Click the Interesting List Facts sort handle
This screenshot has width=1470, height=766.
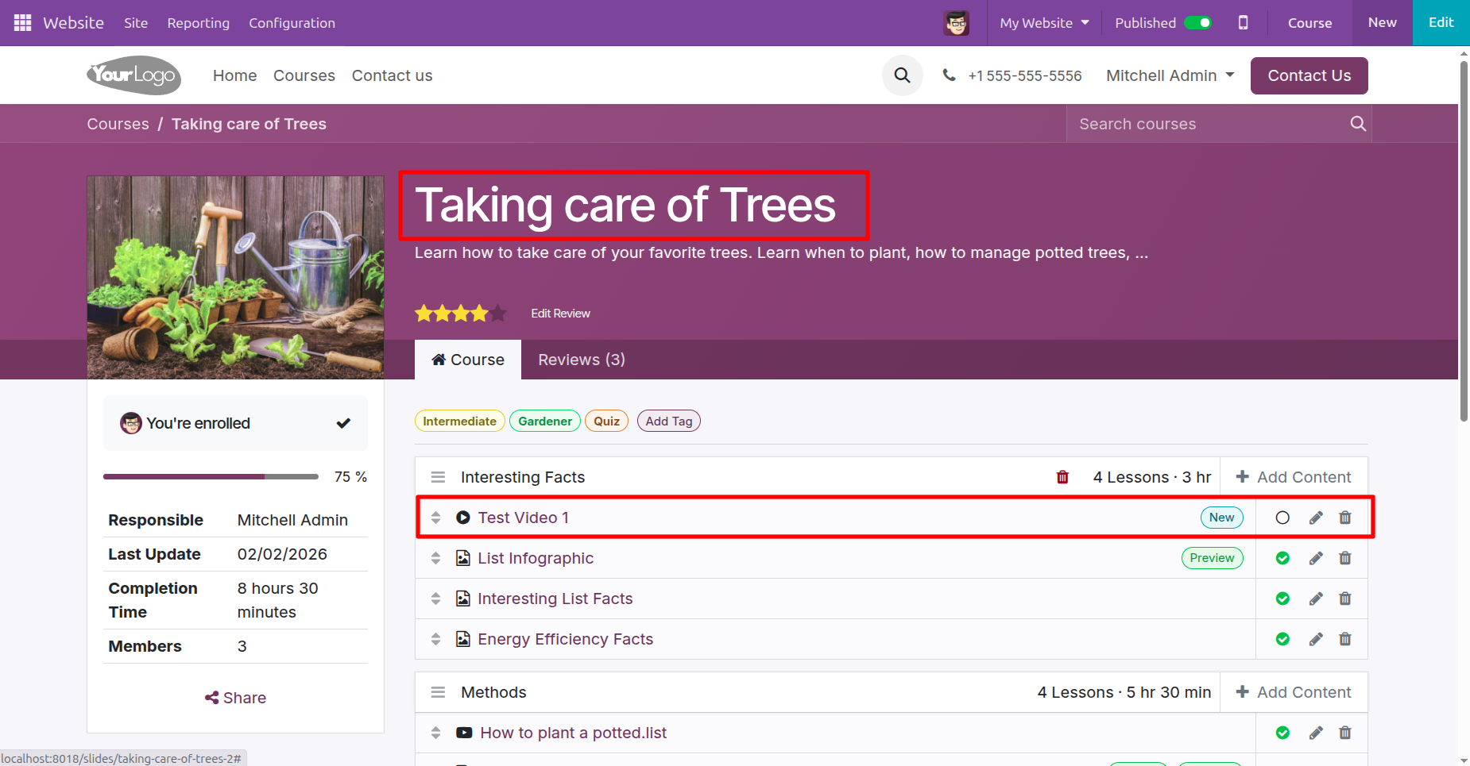[x=435, y=599]
